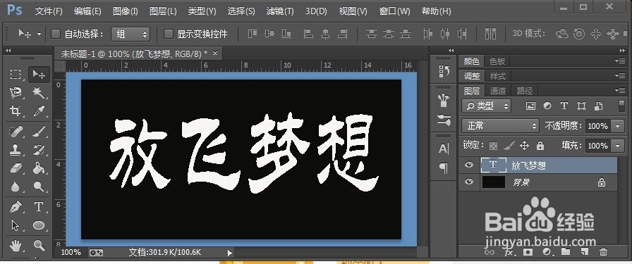Align top edges in options bar
This screenshot has height=264, width=632.
[253, 34]
